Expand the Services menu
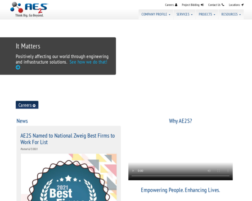Image resolution: width=252 pixels, height=201 pixels. coord(184,14)
